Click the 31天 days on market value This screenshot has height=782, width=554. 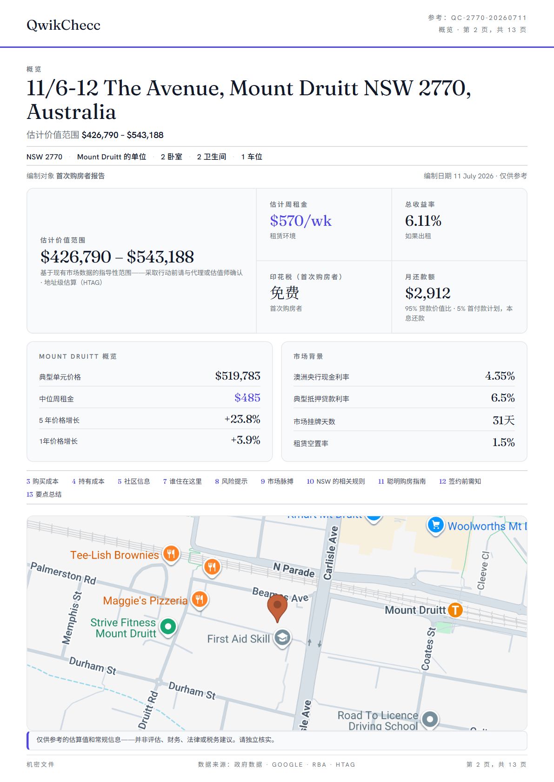click(x=504, y=420)
